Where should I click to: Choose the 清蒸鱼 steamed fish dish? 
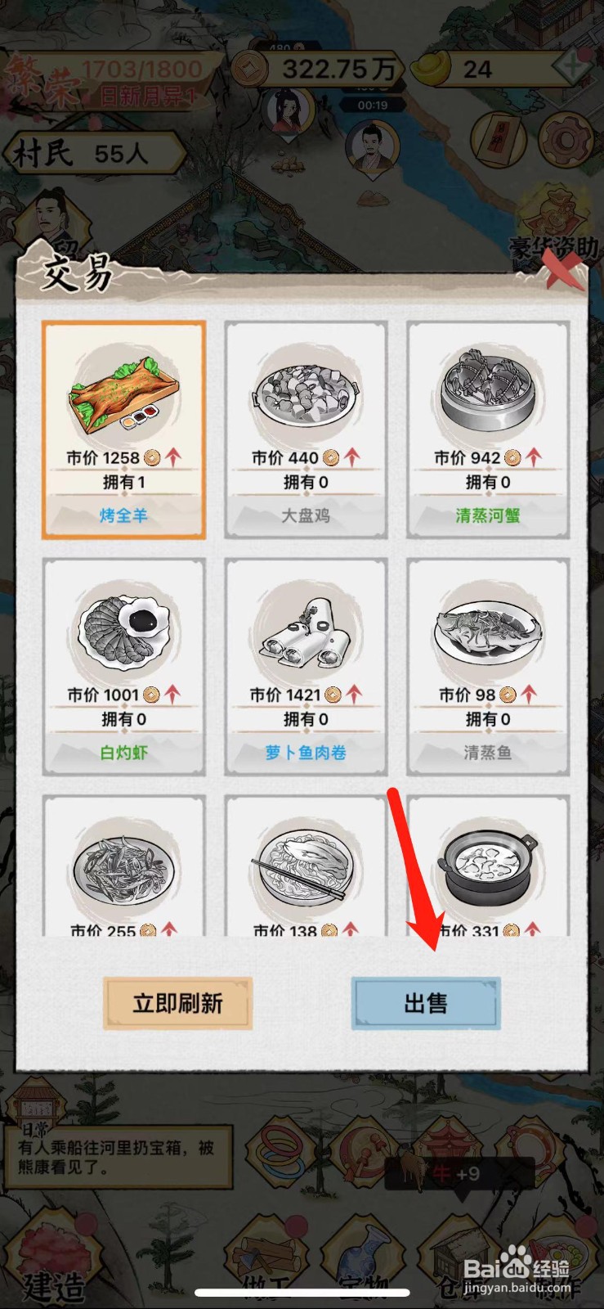point(488,667)
